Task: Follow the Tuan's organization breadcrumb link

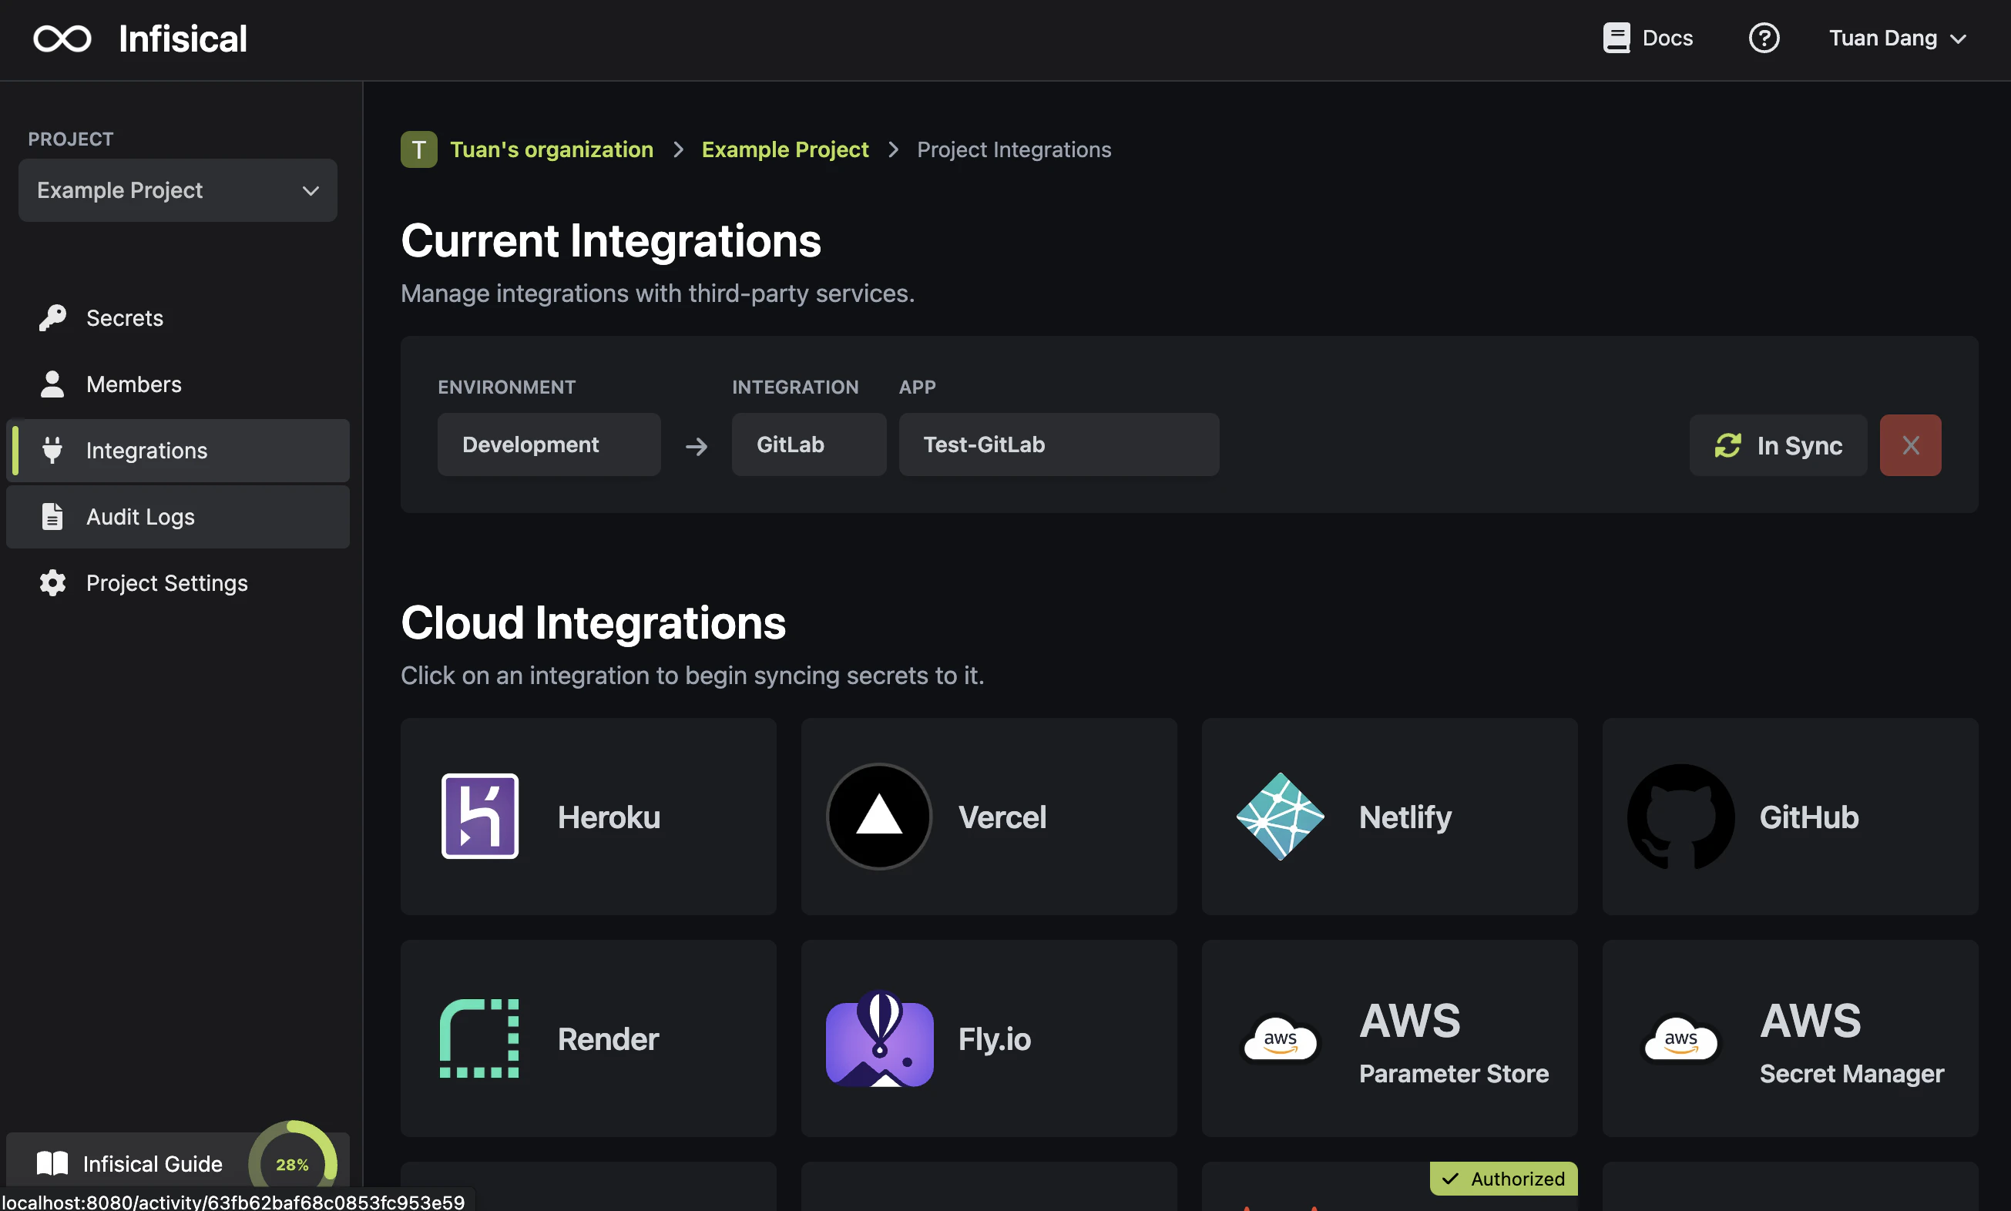Action: [552, 149]
